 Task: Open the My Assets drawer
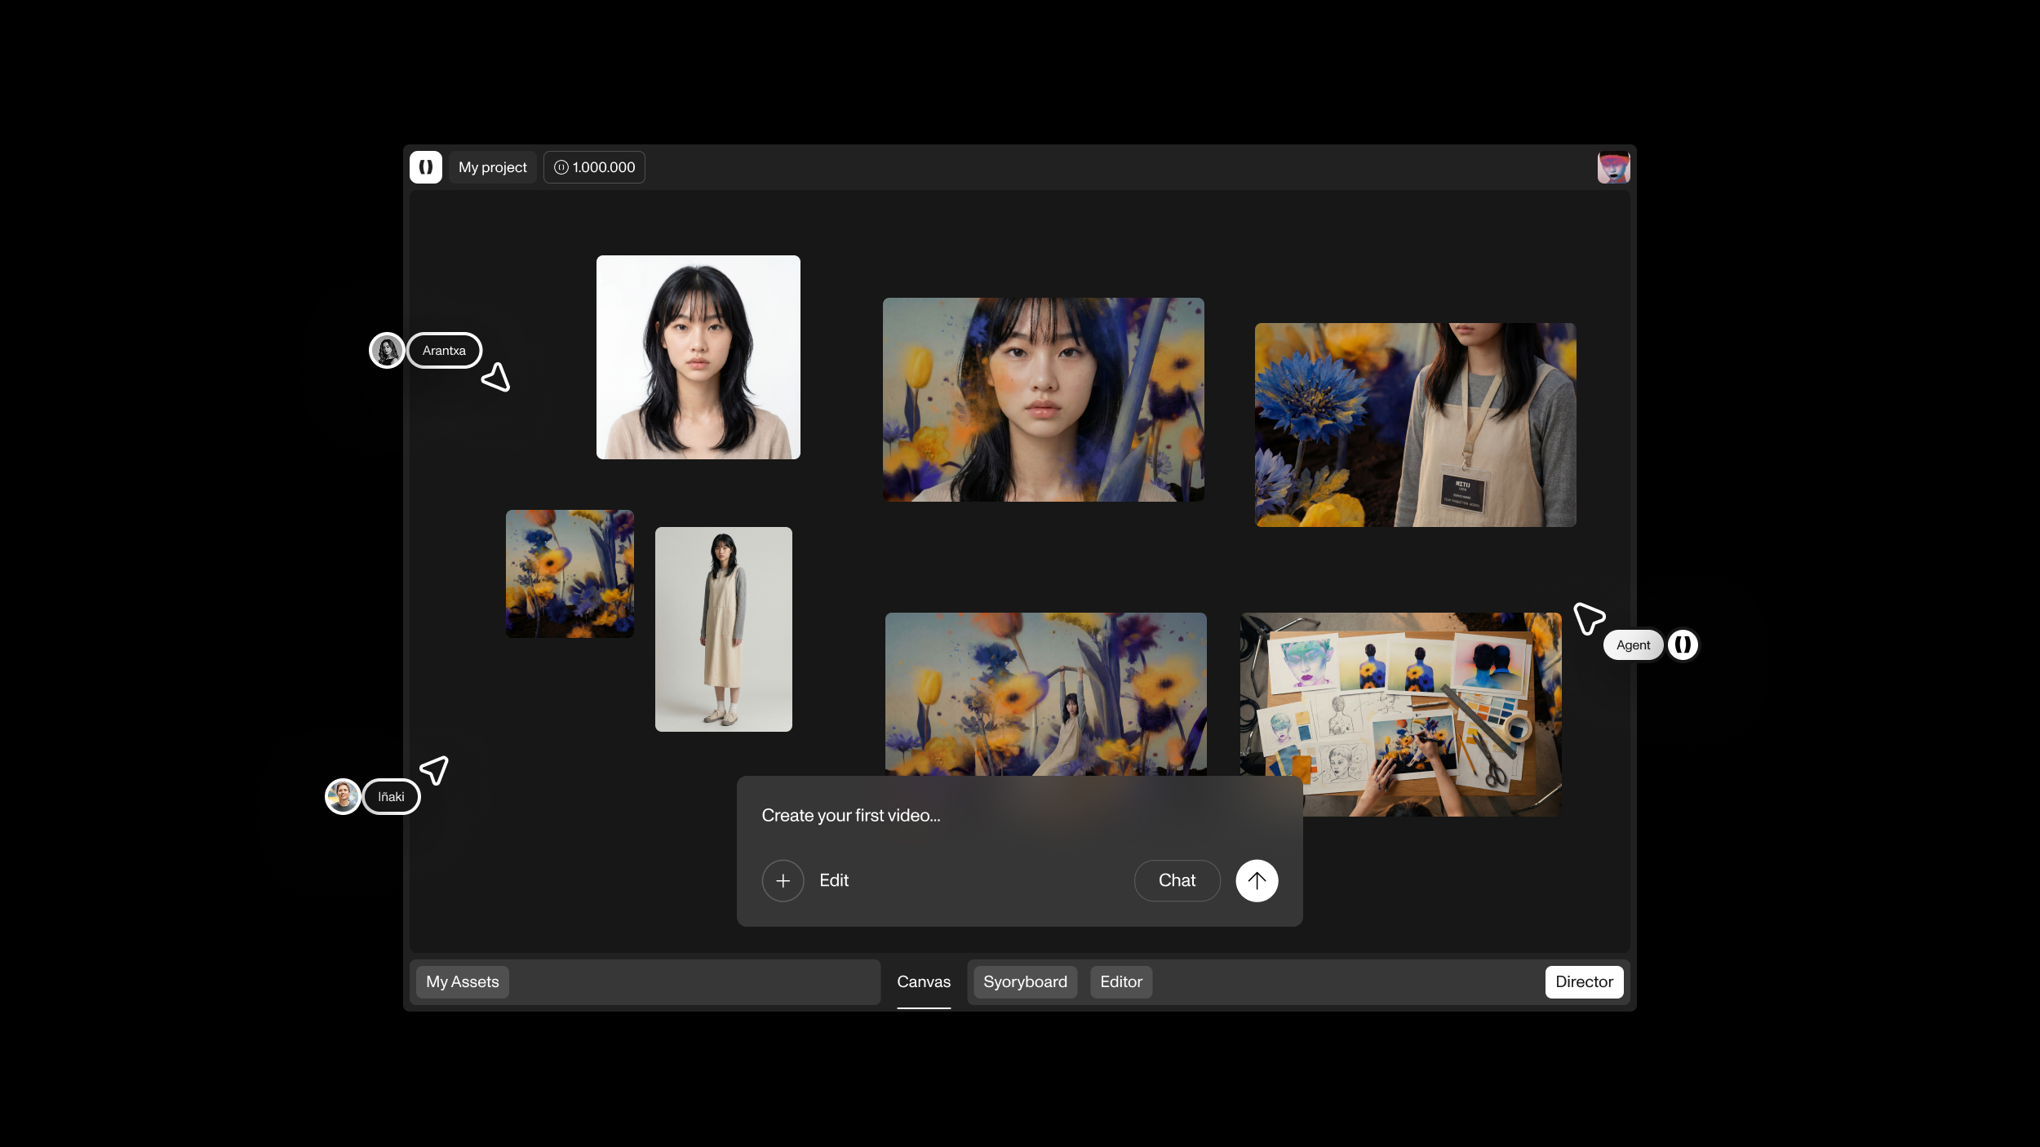coord(461,981)
